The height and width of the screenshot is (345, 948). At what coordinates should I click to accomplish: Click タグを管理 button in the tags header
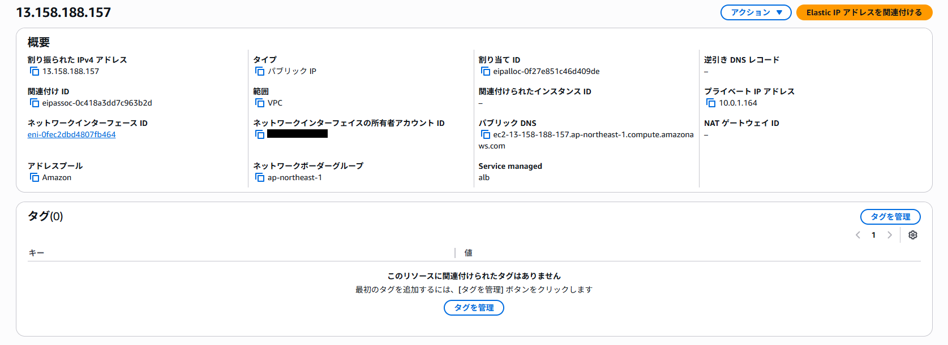(890, 217)
